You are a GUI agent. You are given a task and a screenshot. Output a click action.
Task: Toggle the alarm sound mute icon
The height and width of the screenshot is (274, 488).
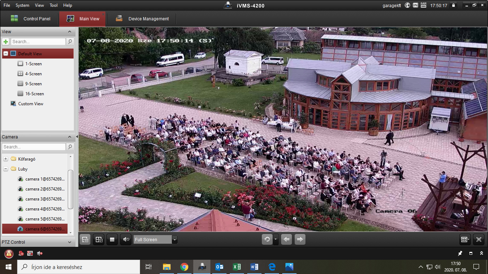click(x=40, y=253)
